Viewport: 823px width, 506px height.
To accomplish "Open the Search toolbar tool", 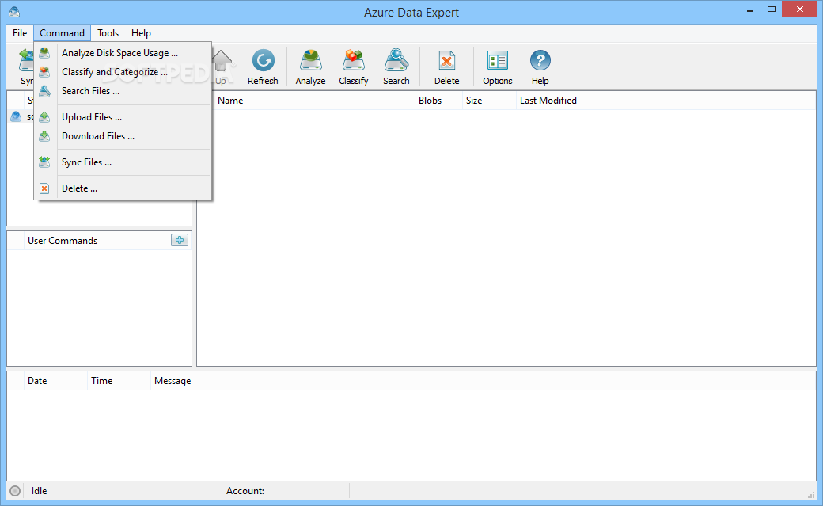I will point(396,67).
